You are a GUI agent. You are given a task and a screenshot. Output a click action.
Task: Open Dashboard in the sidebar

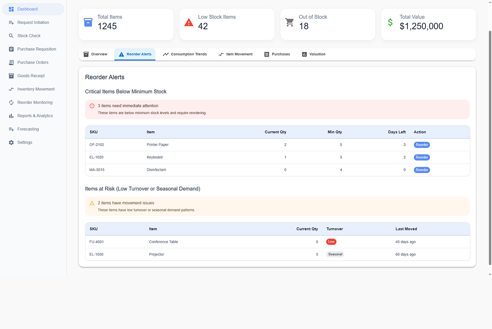pyautogui.click(x=33, y=9)
